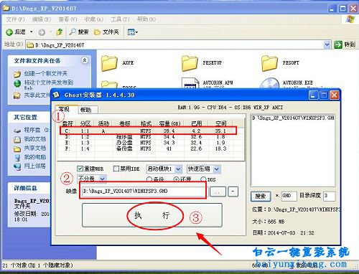This screenshot has height=274, width=359.
Task: Open the Search pane in Explorer
Action: coord(79,32)
